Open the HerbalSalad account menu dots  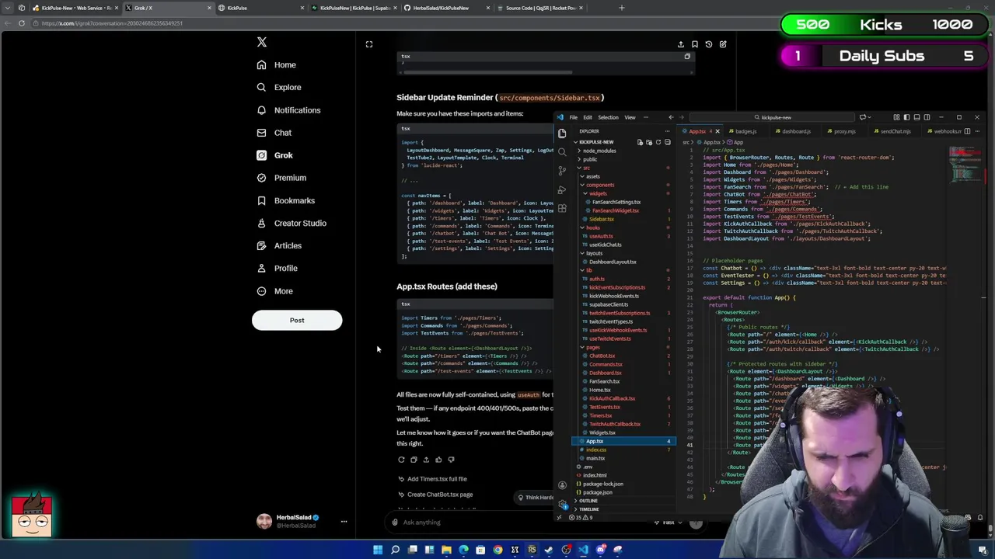pos(344,522)
